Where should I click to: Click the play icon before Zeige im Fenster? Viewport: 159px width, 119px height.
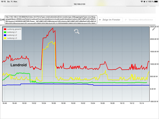pos(101,20)
